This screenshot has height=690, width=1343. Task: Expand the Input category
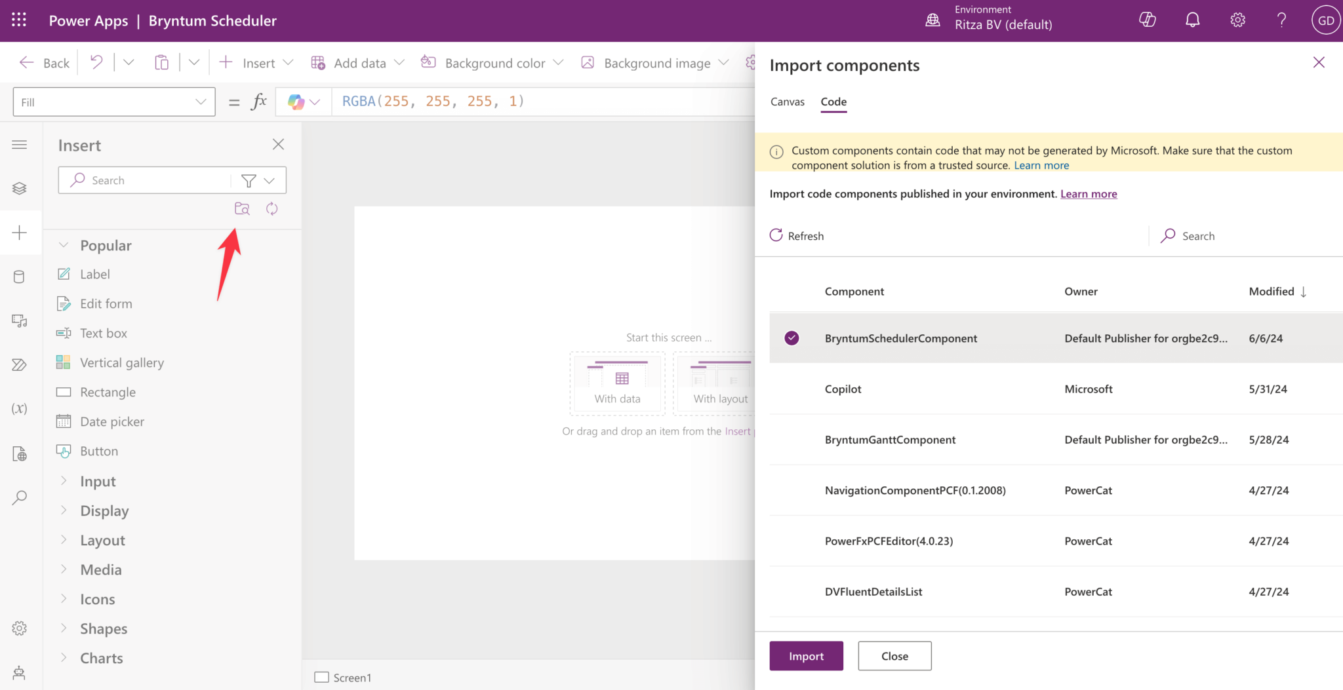point(64,481)
